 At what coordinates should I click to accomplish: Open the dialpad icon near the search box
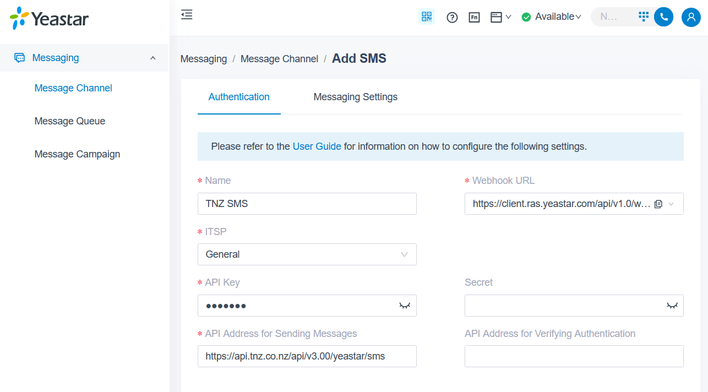[643, 17]
